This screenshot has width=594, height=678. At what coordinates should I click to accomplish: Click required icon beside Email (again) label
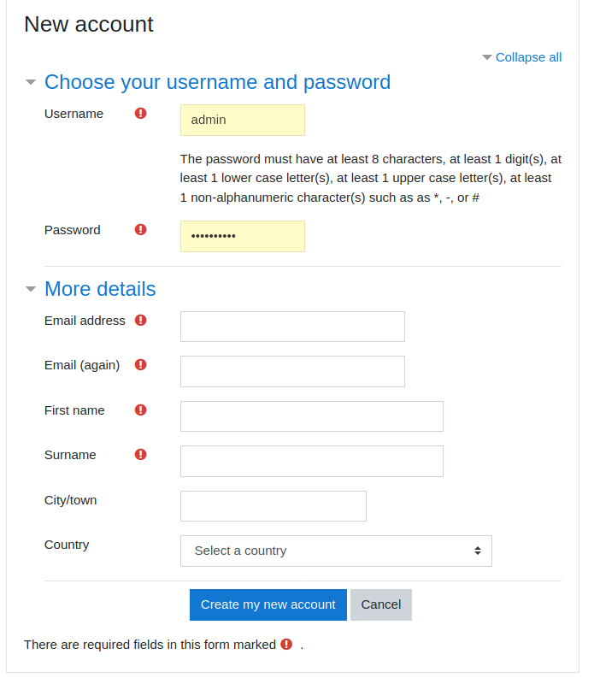pos(141,364)
